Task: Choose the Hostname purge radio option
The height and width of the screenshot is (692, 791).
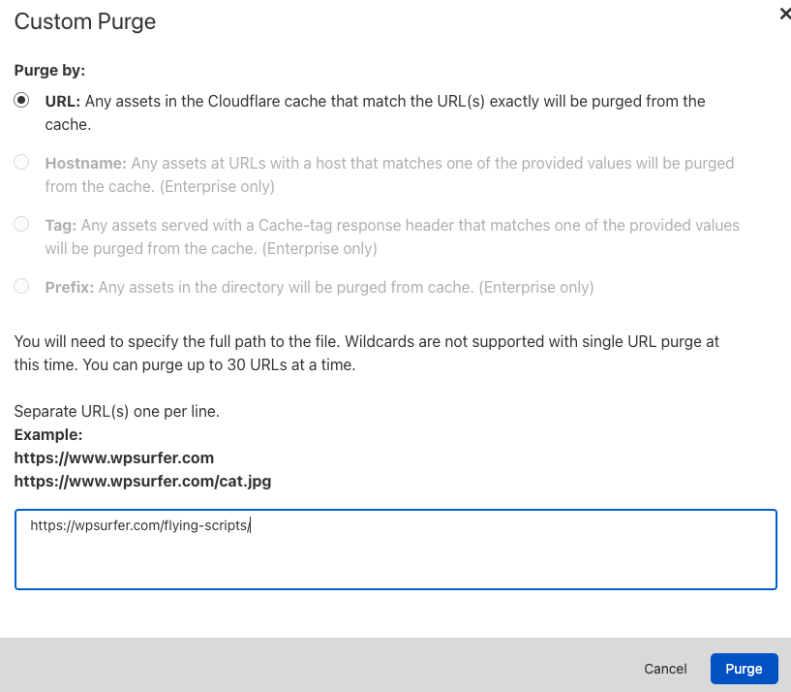Action: [x=21, y=163]
